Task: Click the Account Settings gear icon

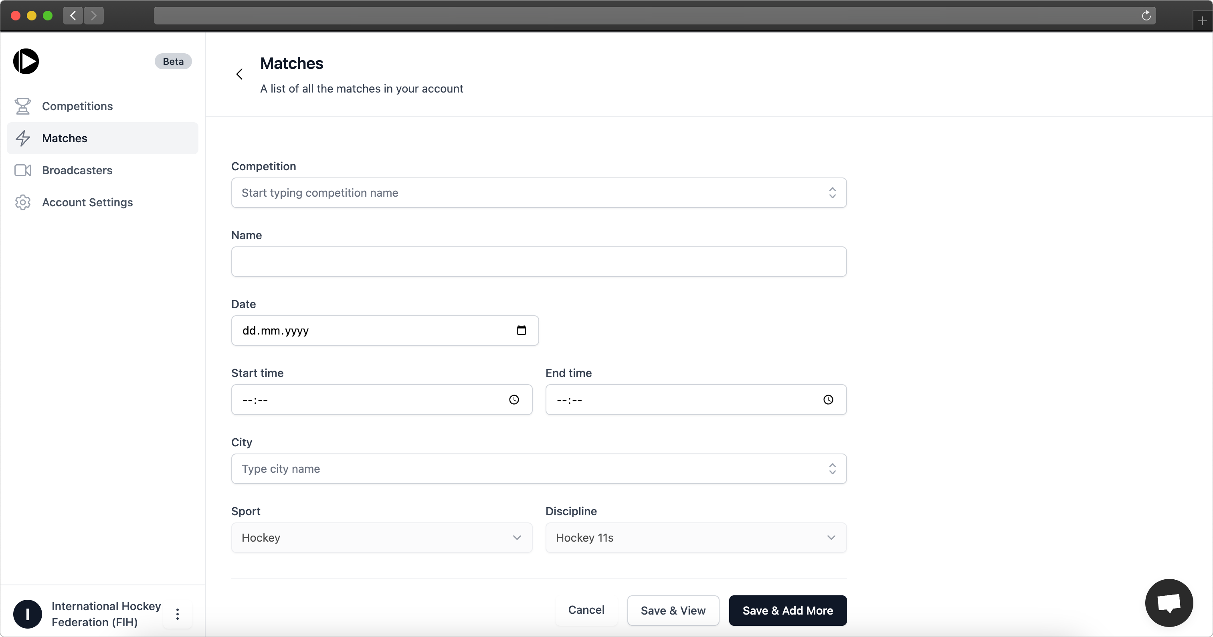Action: tap(22, 202)
